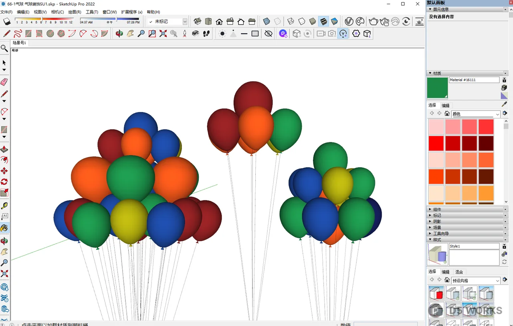Select the 场景号1 scene tab
Viewport: 513px width, 326px height.
[x=19, y=43]
